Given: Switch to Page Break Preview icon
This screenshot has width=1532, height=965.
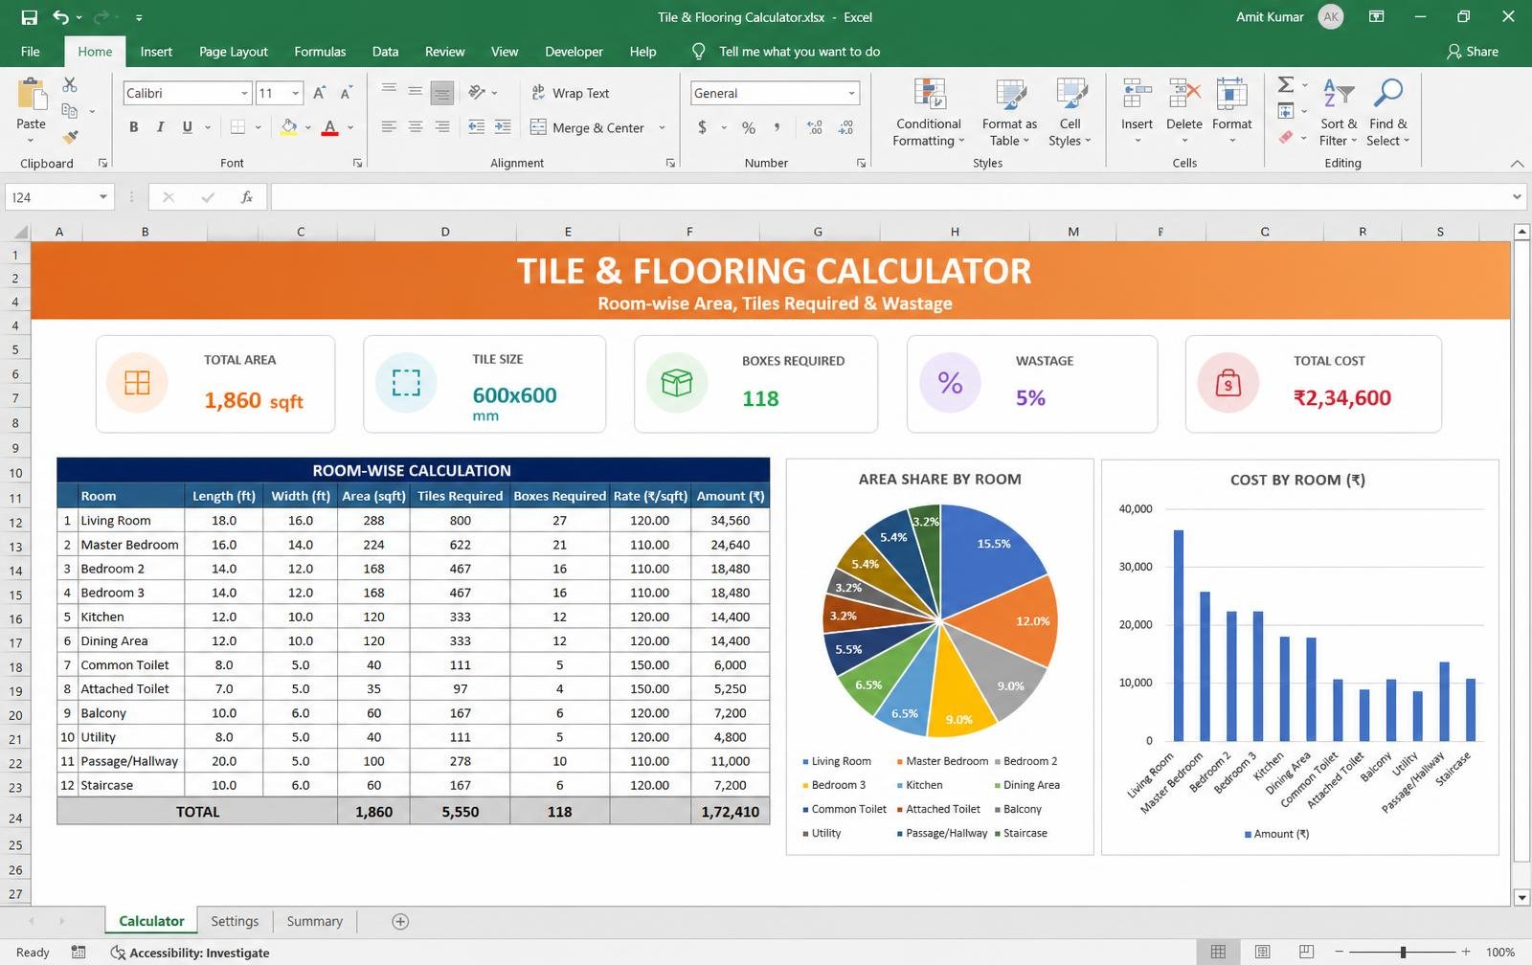Looking at the screenshot, I should point(1306,952).
